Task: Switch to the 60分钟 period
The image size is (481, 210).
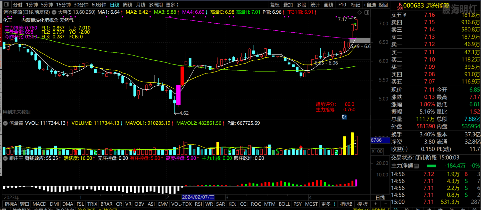Action: [99, 5]
